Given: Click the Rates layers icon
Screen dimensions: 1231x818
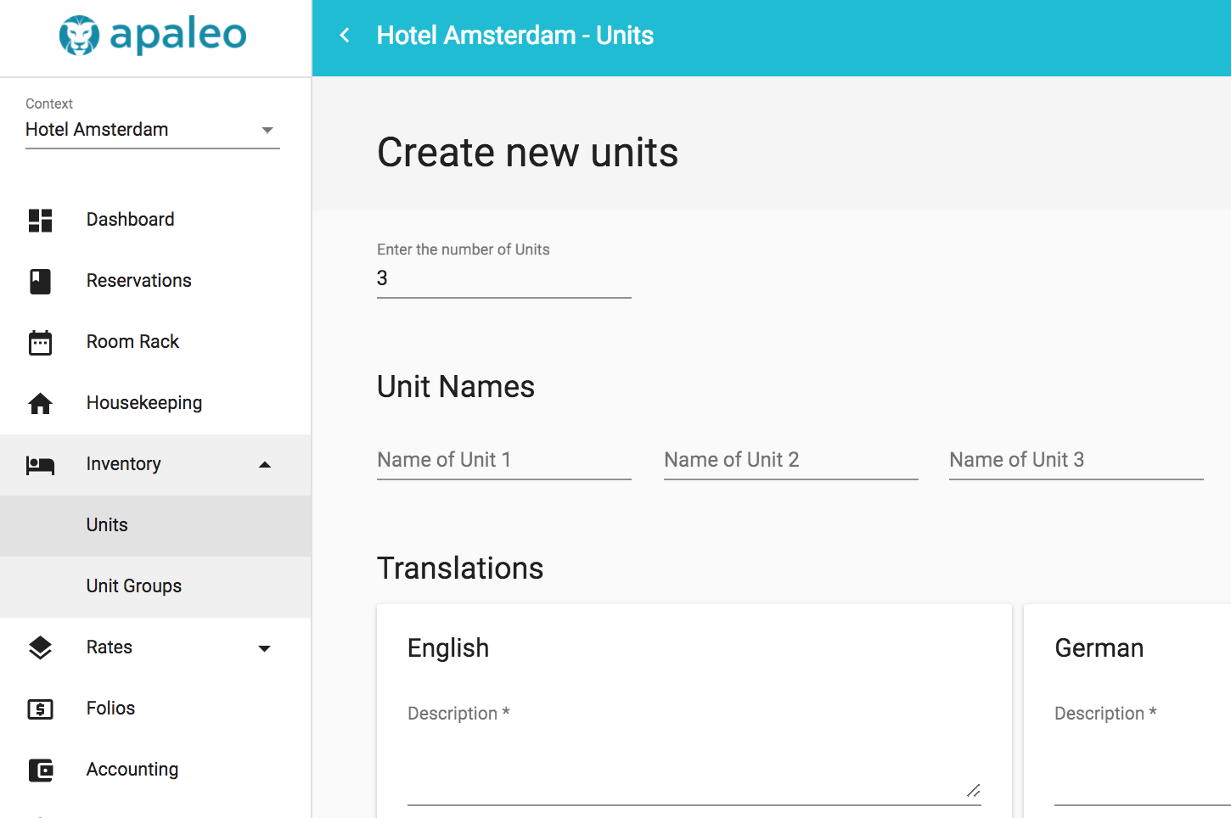Looking at the screenshot, I should pyautogui.click(x=40, y=647).
